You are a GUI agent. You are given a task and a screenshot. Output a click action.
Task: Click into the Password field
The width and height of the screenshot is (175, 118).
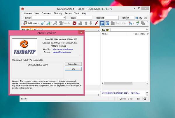click(x=112, y=18)
